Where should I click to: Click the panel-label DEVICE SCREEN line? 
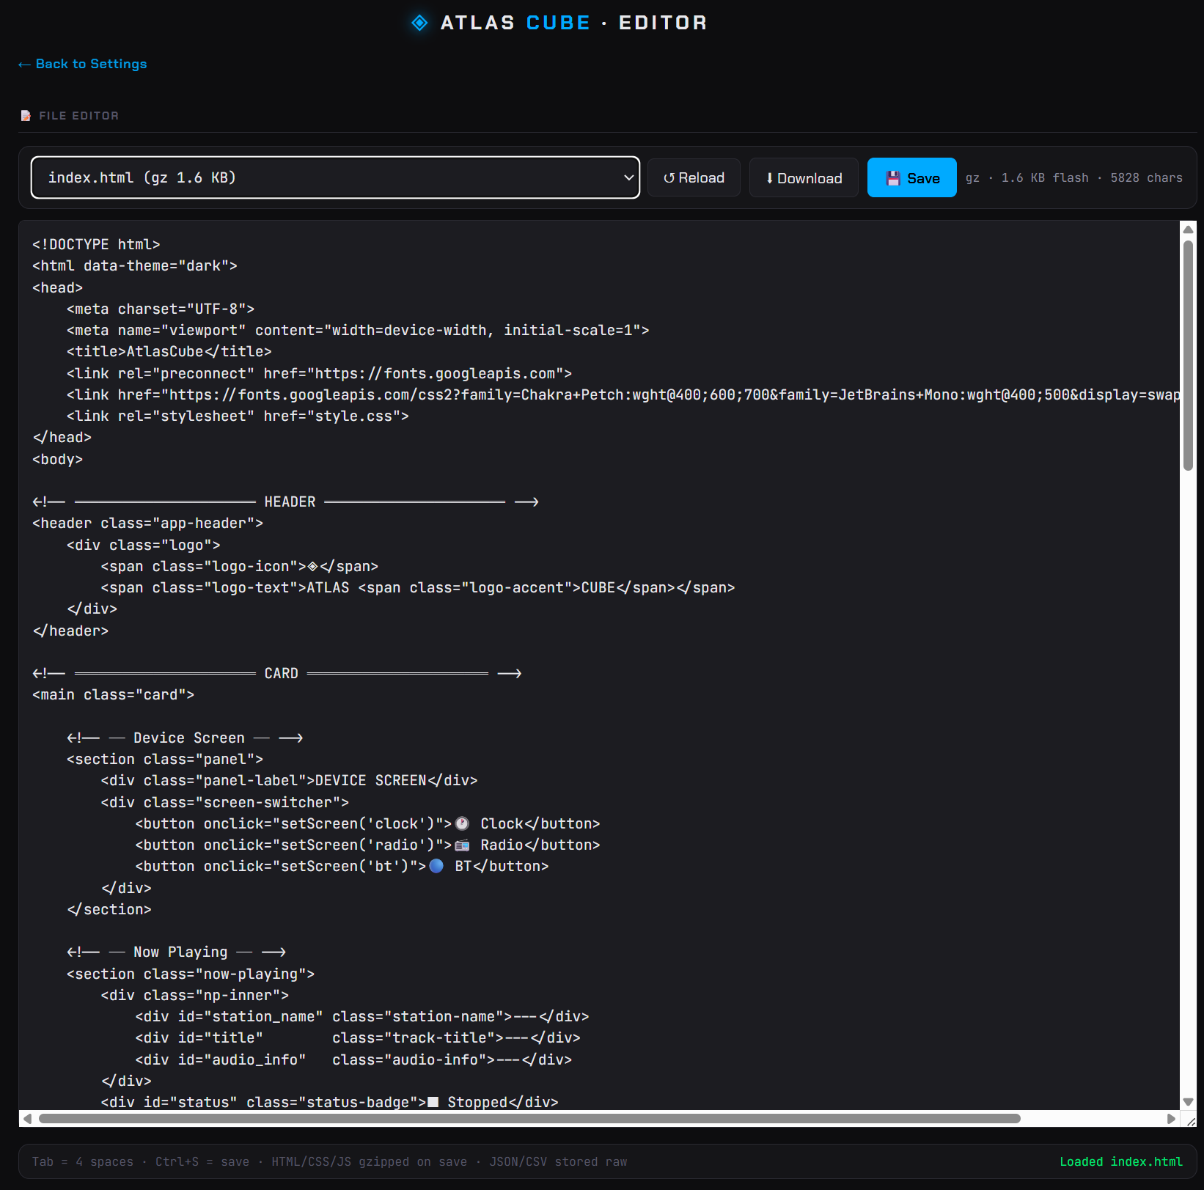point(290,781)
